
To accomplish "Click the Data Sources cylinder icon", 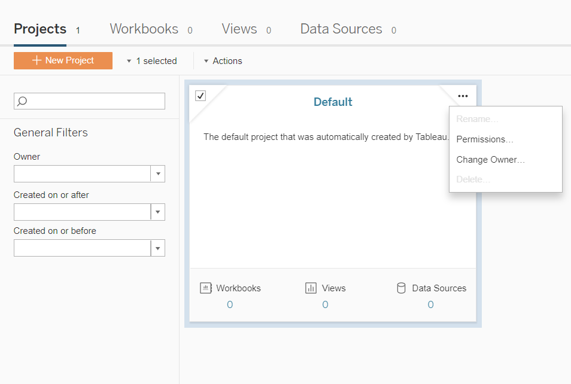I will pyautogui.click(x=401, y=288).
